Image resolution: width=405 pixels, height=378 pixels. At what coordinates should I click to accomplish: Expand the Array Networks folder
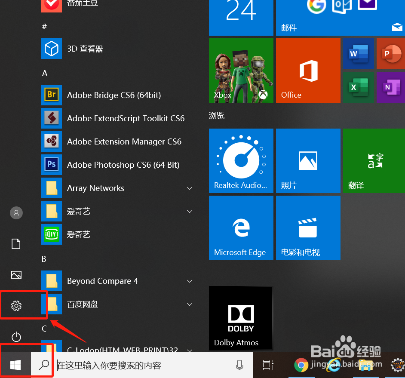[190, 188]
